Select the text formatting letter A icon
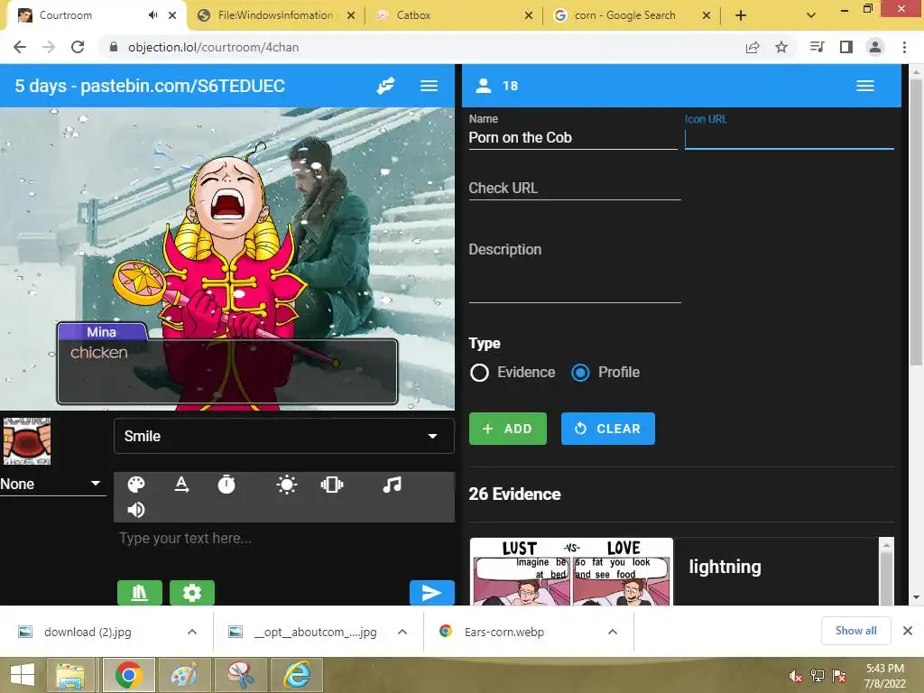 tap(181, 485)
